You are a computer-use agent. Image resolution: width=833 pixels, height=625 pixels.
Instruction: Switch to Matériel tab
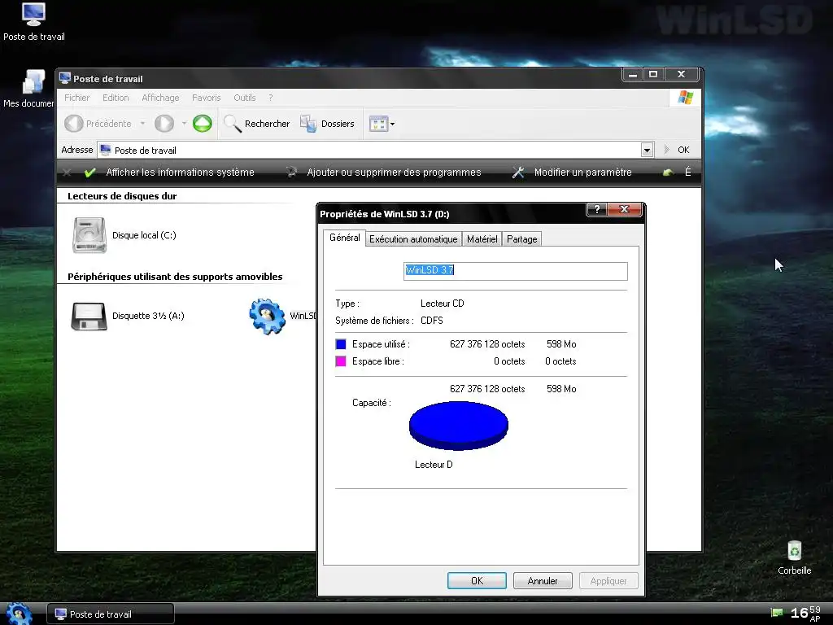482,239
